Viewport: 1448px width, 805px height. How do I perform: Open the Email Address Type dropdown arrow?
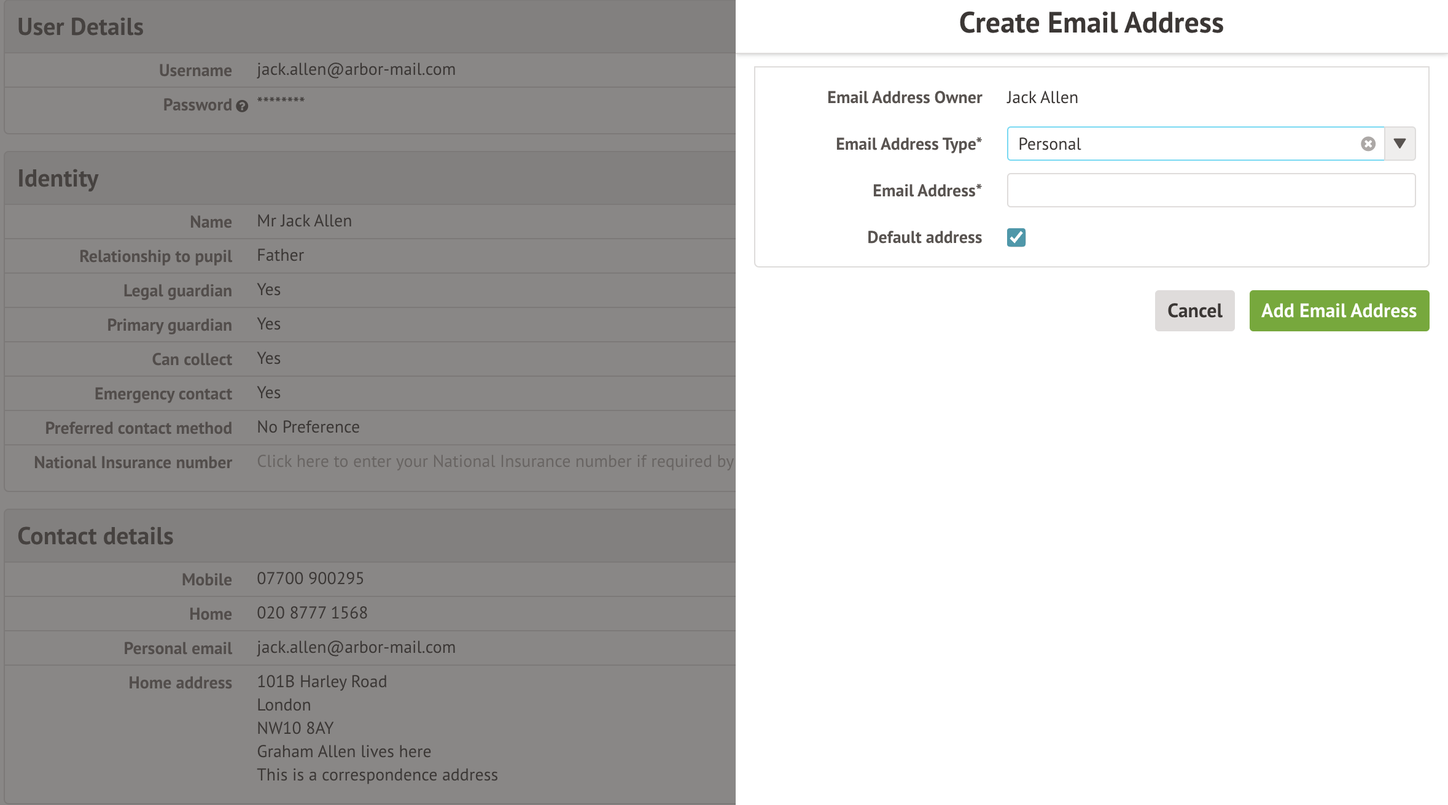click(1399, 144)
